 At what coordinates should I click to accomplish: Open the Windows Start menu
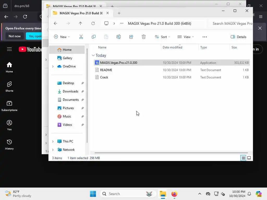tap(93, 194)
